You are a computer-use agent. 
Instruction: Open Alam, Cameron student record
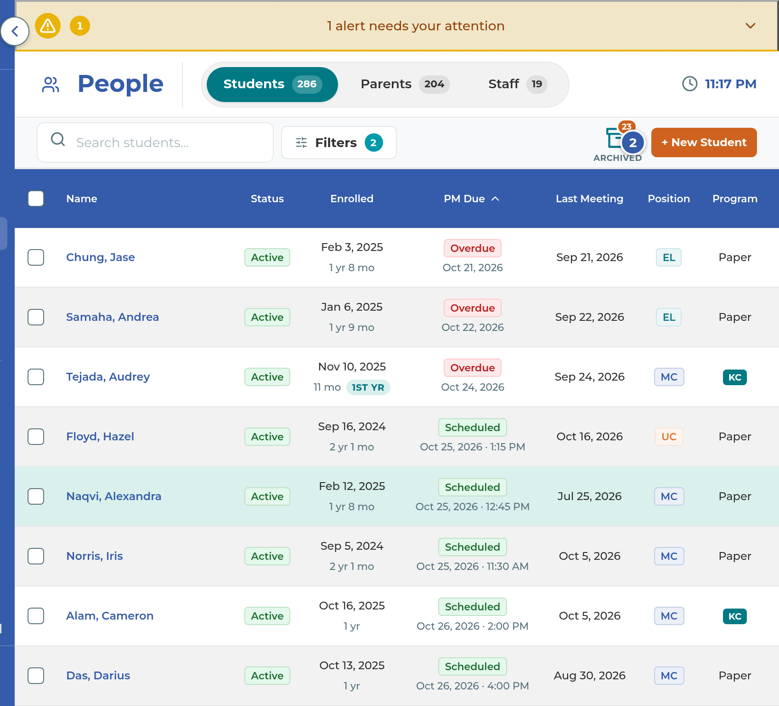110,616
